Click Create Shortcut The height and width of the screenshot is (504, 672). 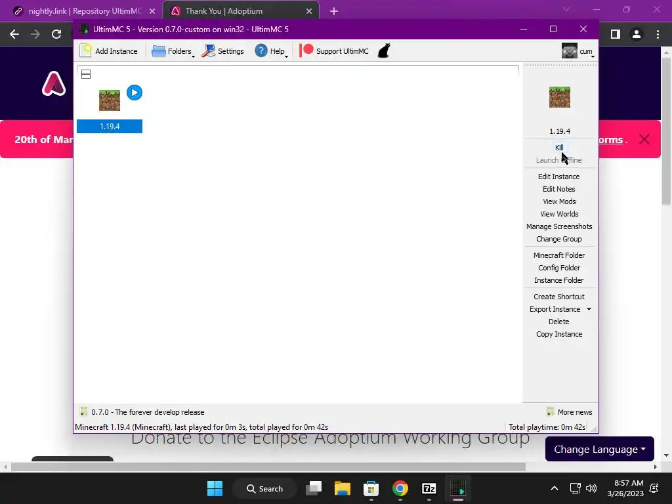point(559,297)
